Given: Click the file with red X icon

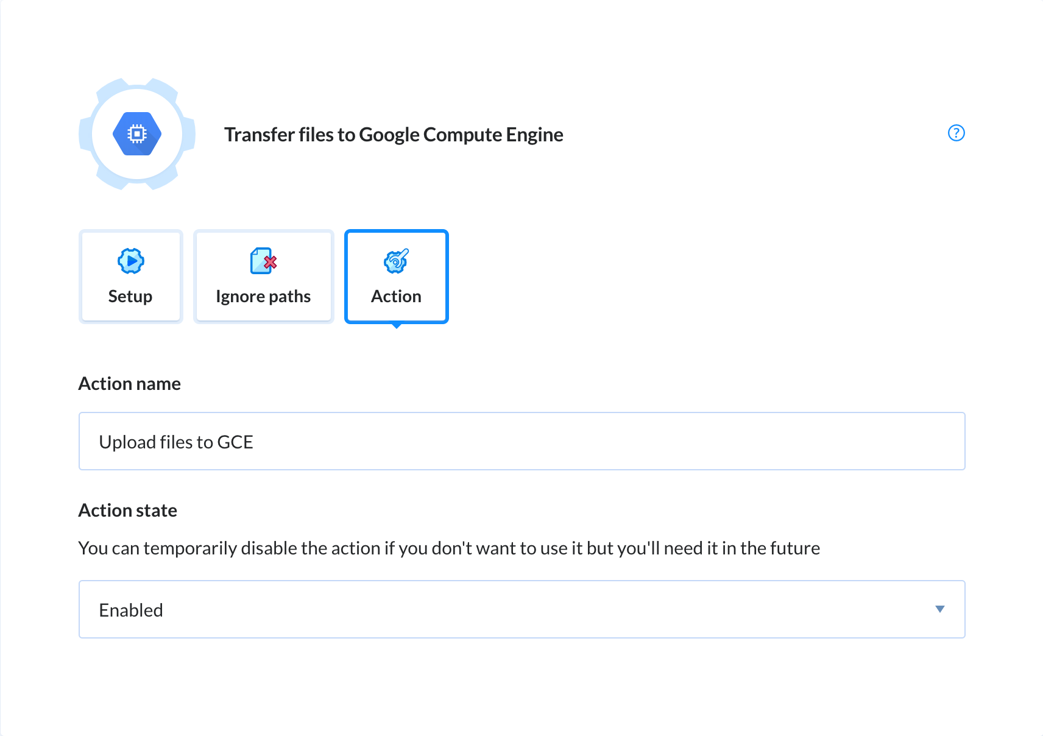Looking at the screenshot, I should (263, 261).
